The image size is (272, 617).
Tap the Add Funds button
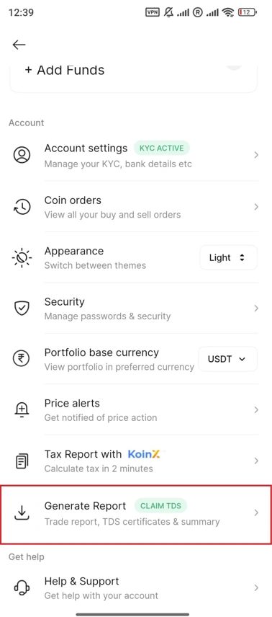(65, 71)
